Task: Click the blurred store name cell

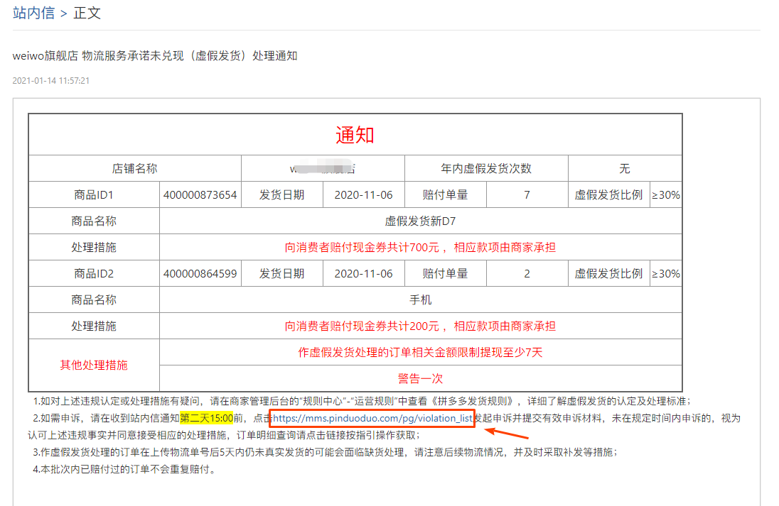Action: tap(323, 168)
